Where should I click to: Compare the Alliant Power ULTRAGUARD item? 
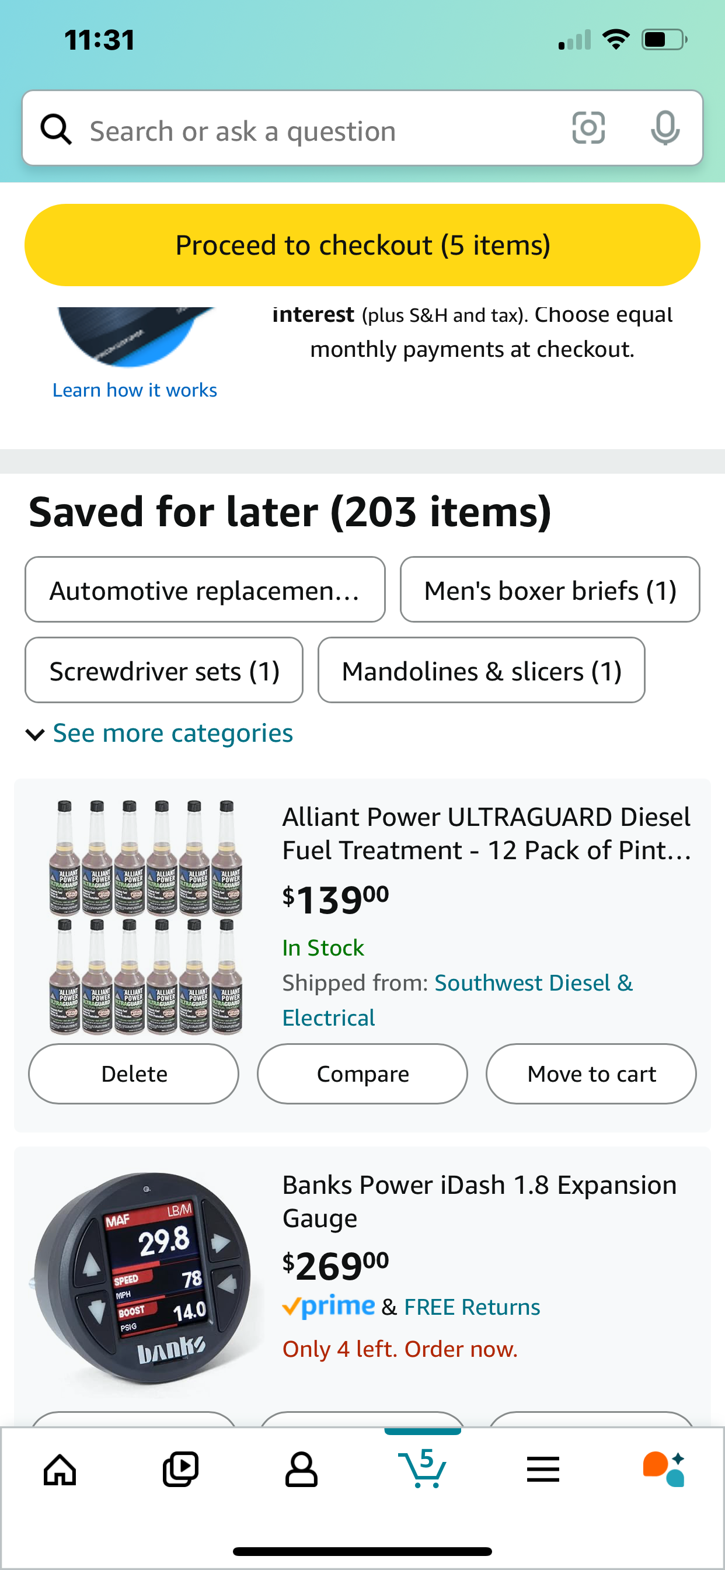tap(362, 1074)
